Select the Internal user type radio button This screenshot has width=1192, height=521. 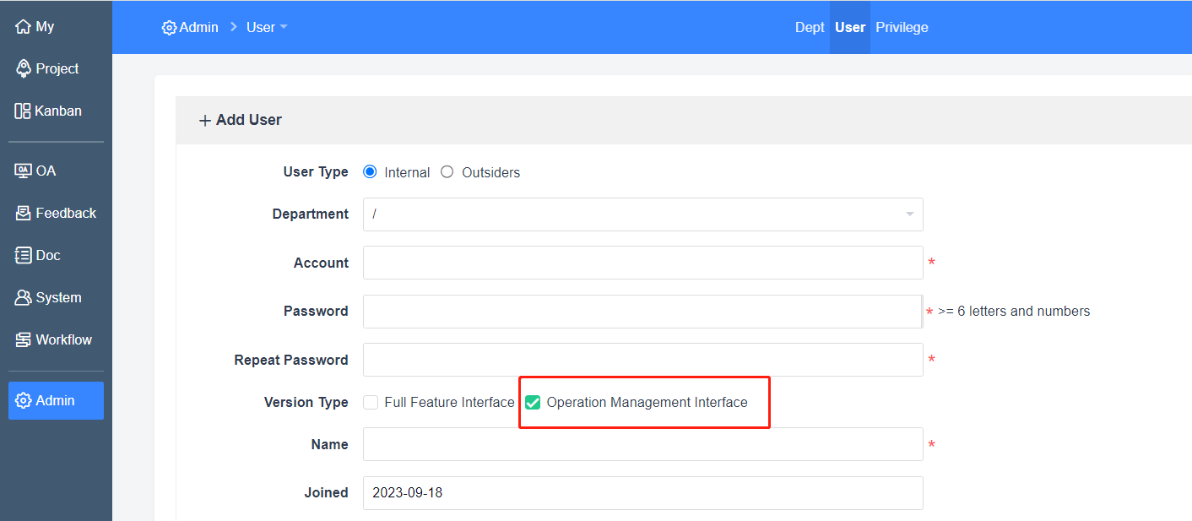tap(370, 172)
